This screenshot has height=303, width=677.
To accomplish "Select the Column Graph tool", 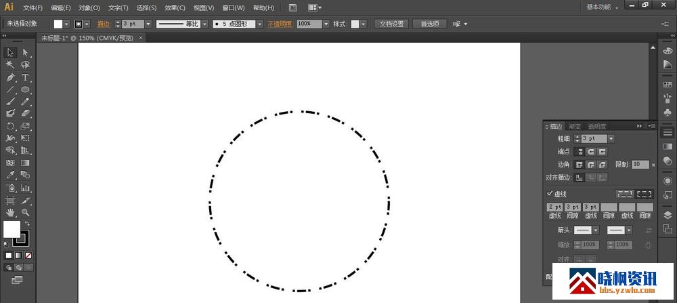I will pos(26,188).
